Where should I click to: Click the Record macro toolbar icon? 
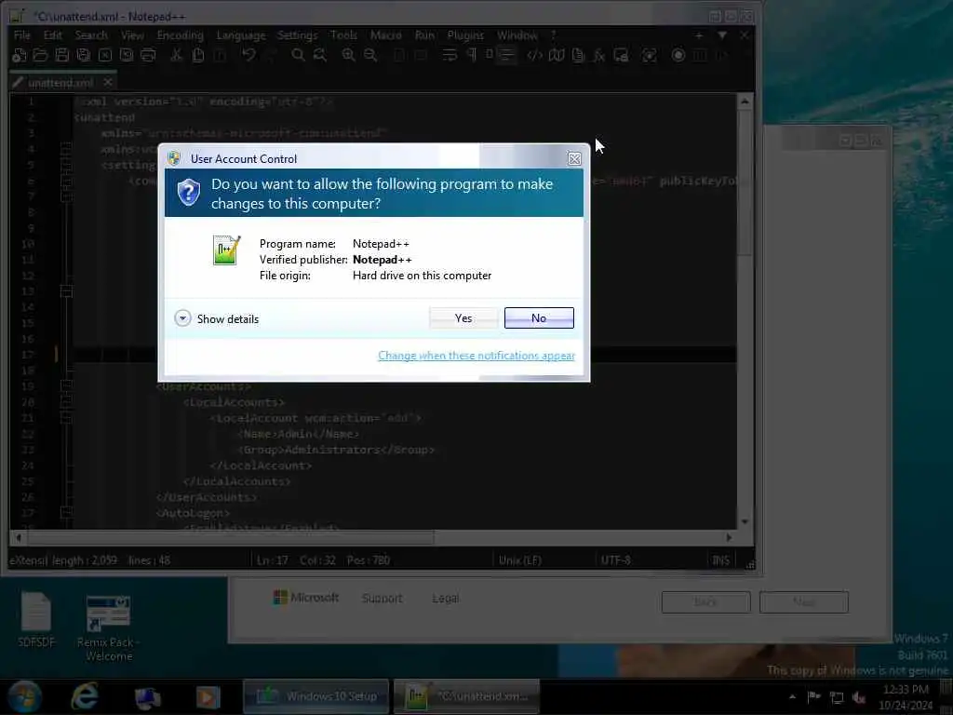pos(678,55)
